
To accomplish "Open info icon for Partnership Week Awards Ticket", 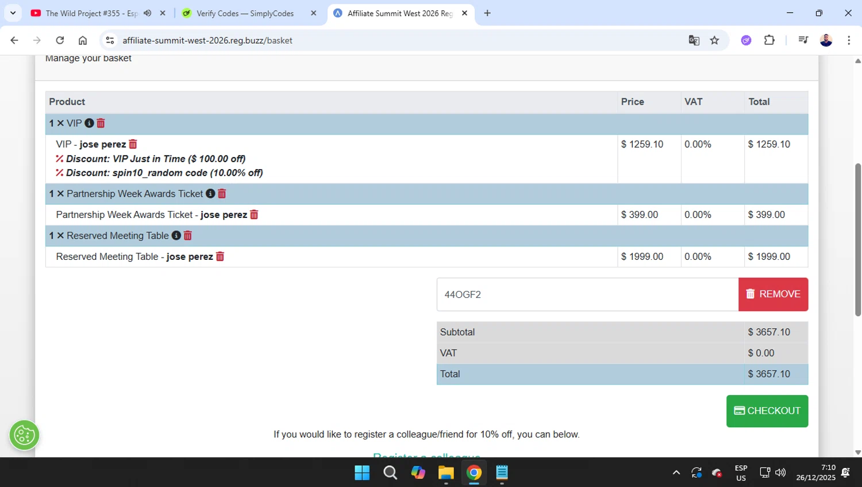I will (210, 194).
